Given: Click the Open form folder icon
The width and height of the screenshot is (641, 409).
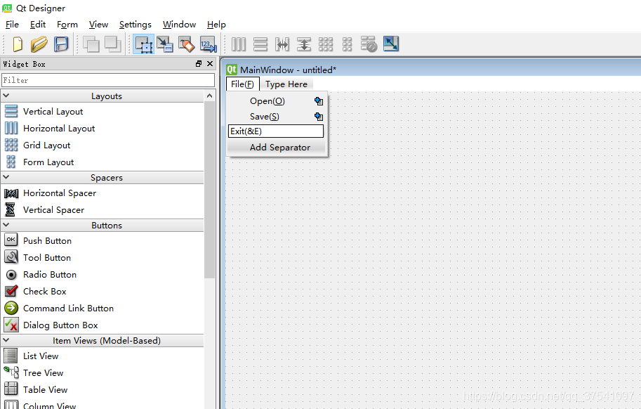Looking at the screenshot, I should pyautogui.click(x=39, y=44).
